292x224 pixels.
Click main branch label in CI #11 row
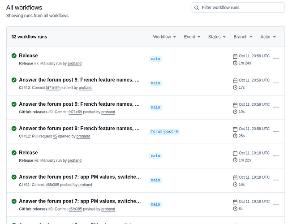click(155, 180)
